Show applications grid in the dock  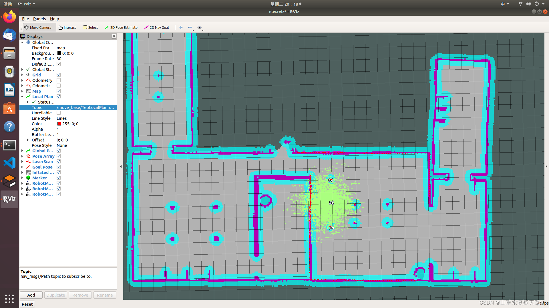pos(9,299)
